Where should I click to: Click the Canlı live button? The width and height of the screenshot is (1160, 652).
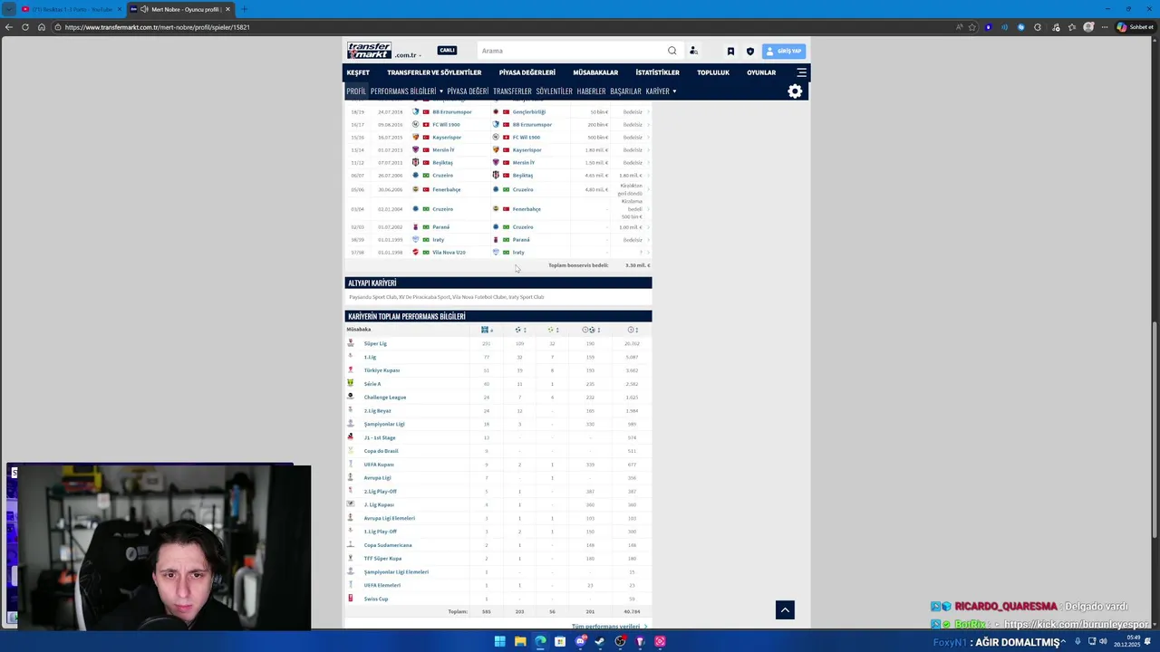tap(447, 51)
